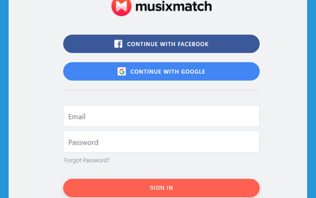Viewport: 316px width, 198px height.
Task: Focus the Email input field
Action: (161, 116)
